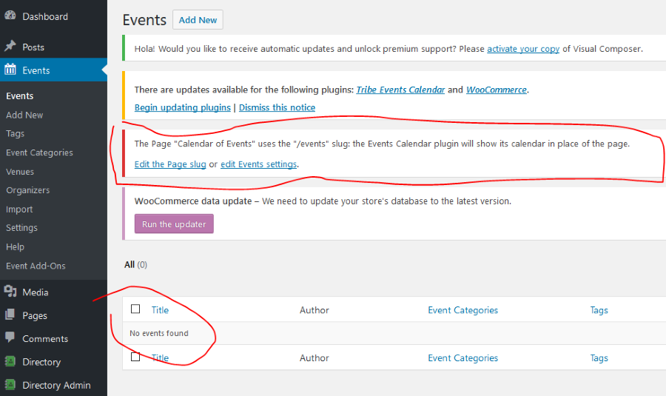Click the Author header column label
The image size is (666, 396).
point(314,310)
